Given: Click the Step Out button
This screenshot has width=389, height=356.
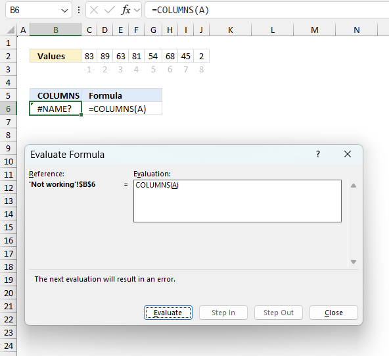Looking at the screenshot, I should (x=279, y=313).
